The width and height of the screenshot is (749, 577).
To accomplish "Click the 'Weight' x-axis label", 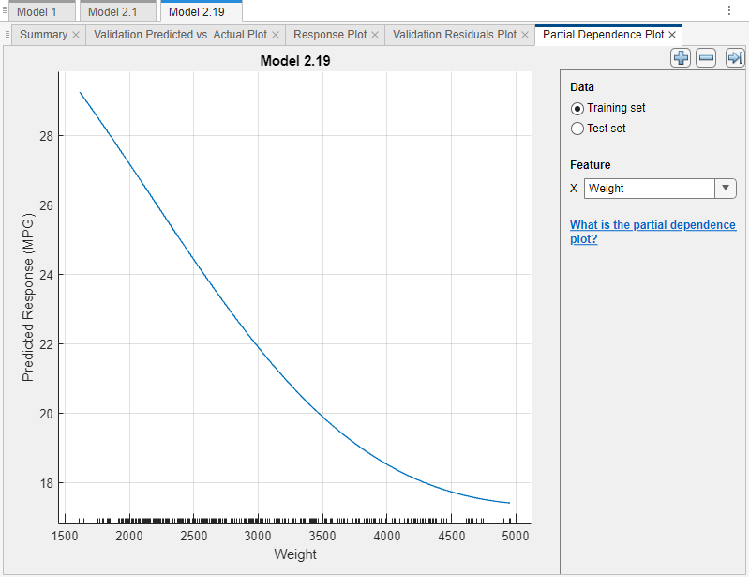I will pos(295,554).
